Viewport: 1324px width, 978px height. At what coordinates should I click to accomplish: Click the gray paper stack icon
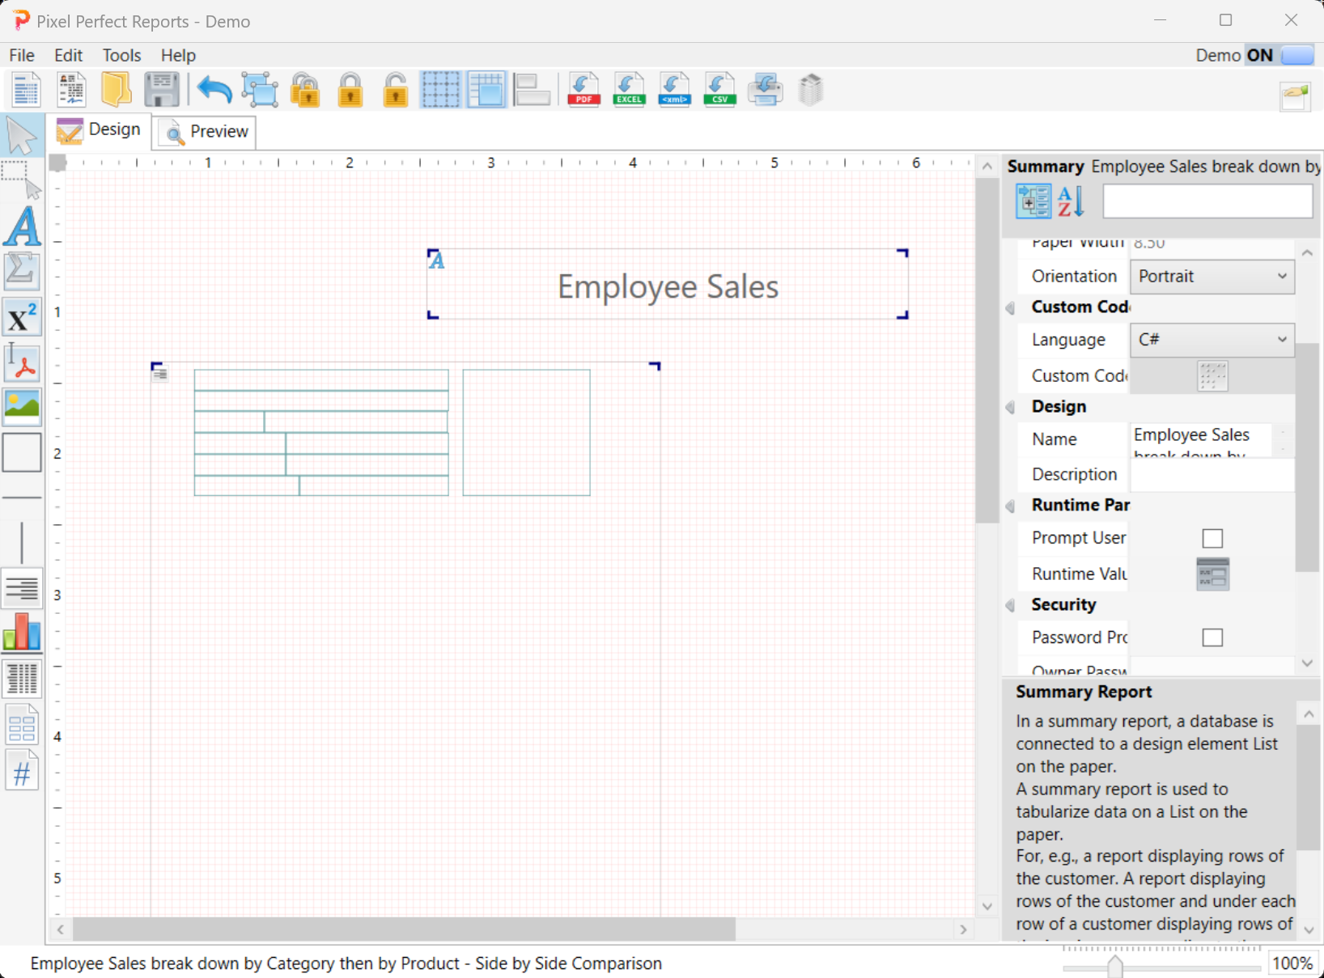(810, 89)
